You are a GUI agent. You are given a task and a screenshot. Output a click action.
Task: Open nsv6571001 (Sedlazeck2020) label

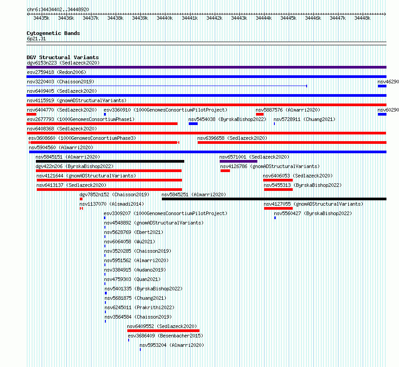(x=255, y=157)
